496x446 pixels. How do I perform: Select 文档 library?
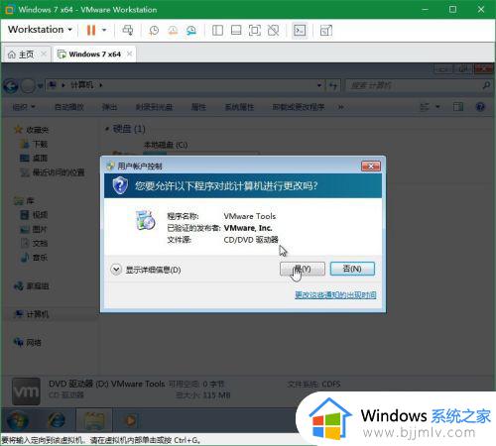(x=34, y=243)
